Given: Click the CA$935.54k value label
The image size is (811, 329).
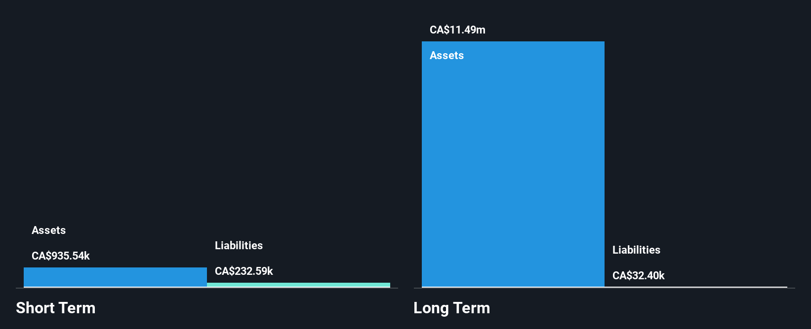Looking at the screenshot, I should point(61,256).
